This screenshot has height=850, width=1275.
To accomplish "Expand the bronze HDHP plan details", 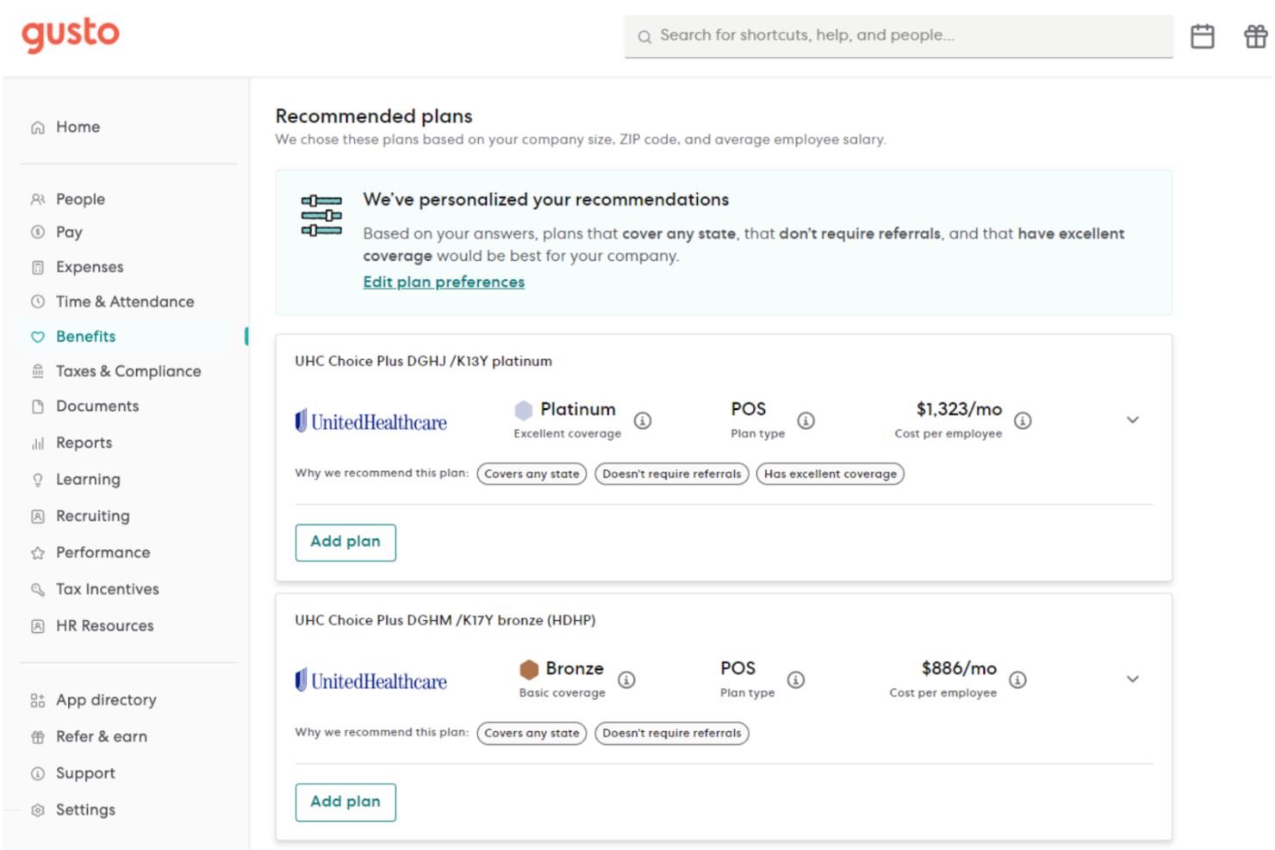I will (x=1133, y=679).
